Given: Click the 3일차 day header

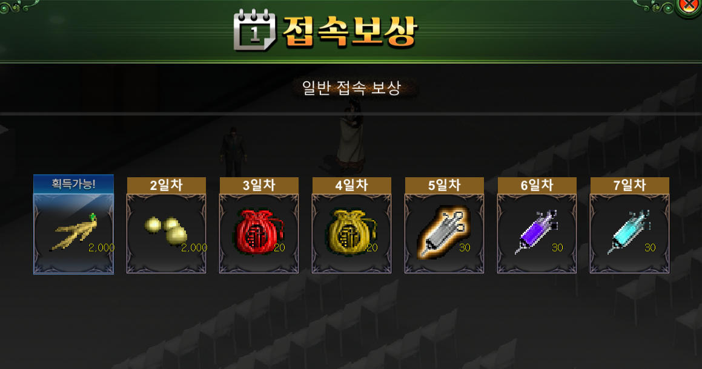Looking at the screenshot, I should 259,185.
